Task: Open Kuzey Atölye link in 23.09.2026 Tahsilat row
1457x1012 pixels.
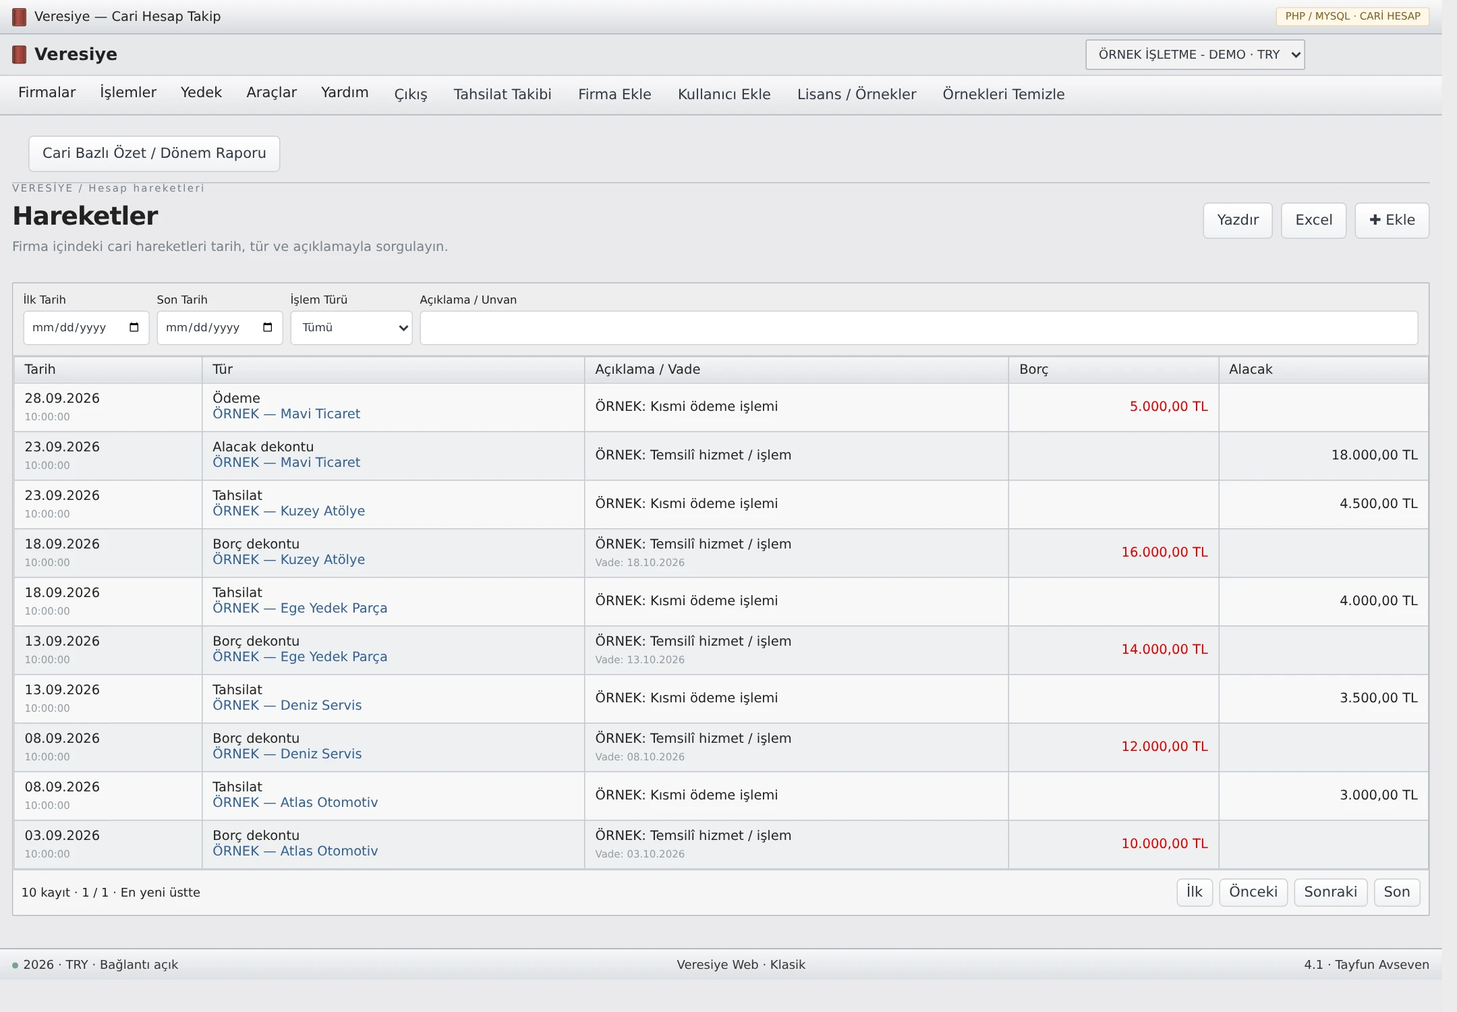Action: tap(289, 511)
